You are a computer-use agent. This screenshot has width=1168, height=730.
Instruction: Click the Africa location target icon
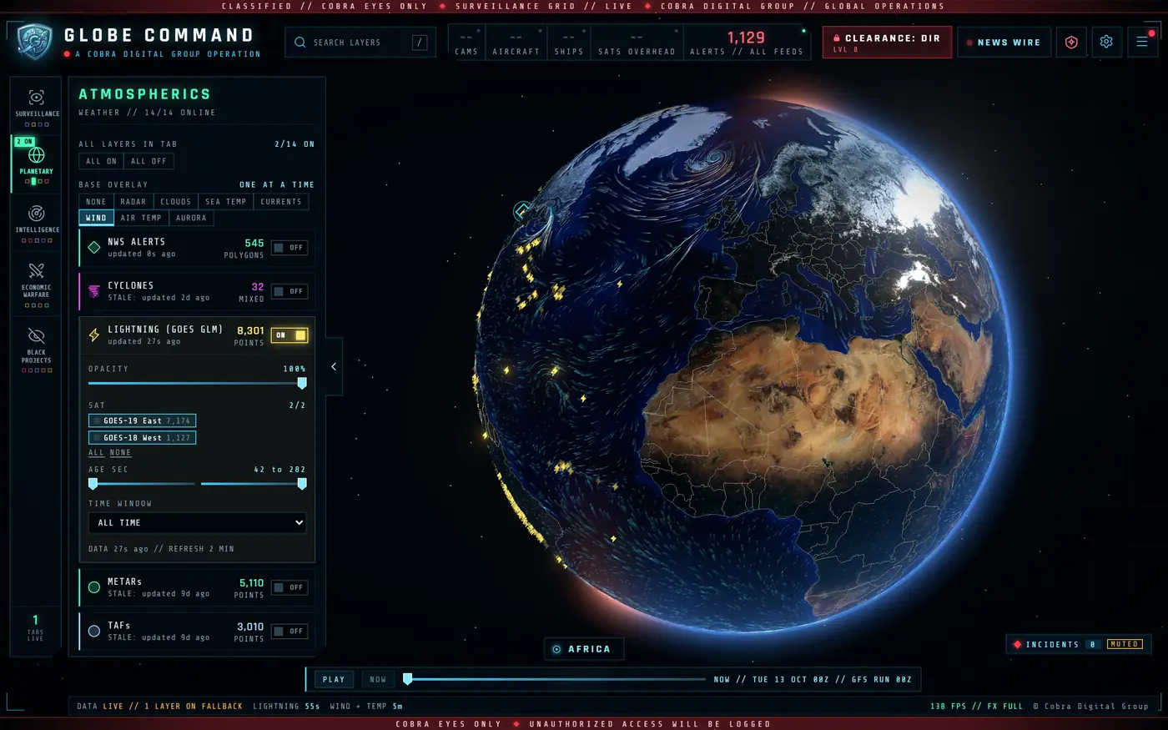[x=557, y=649]
